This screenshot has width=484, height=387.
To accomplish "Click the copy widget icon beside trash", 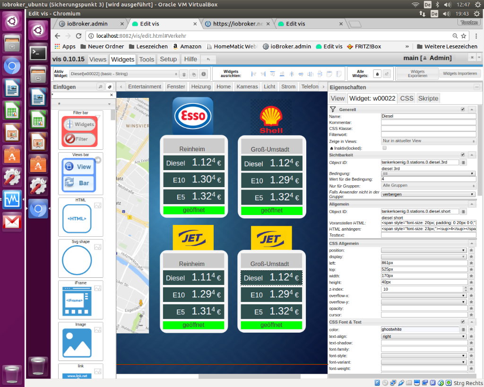I will coord(194,74).
